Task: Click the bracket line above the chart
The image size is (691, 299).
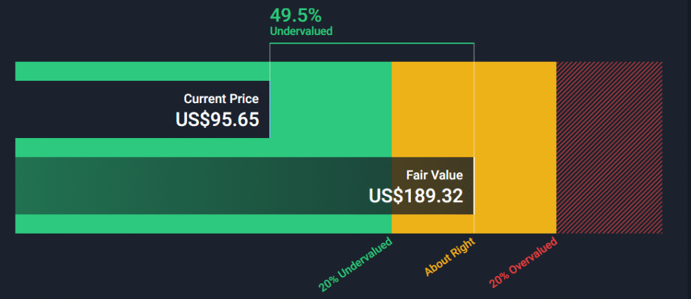Action: (x=371, y=44)
